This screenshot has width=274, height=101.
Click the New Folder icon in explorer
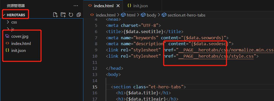(x=63, y=15)
